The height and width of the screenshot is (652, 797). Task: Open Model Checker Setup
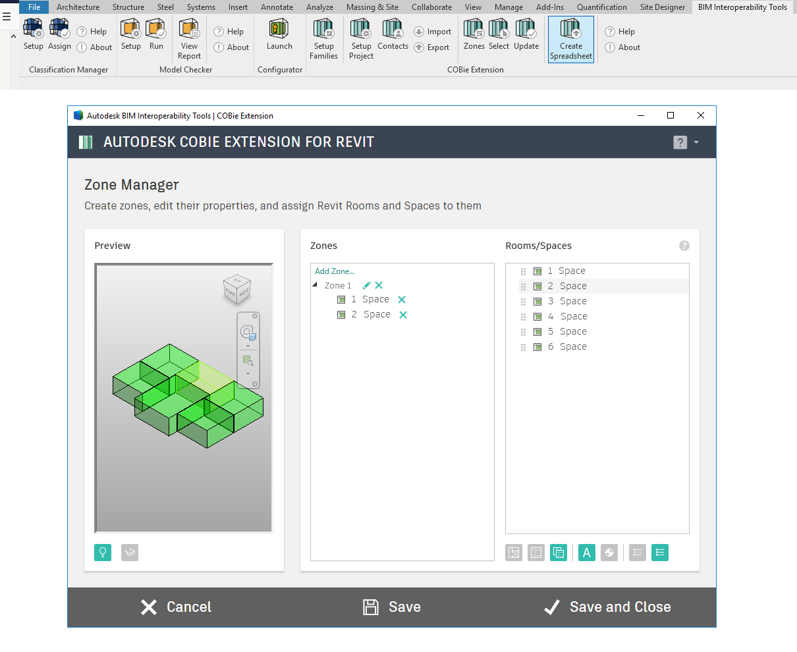131,35
